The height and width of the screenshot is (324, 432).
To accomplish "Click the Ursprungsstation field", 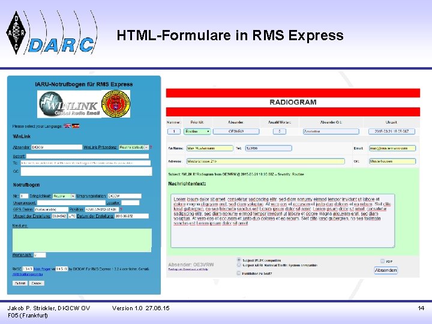I will 124,196.
